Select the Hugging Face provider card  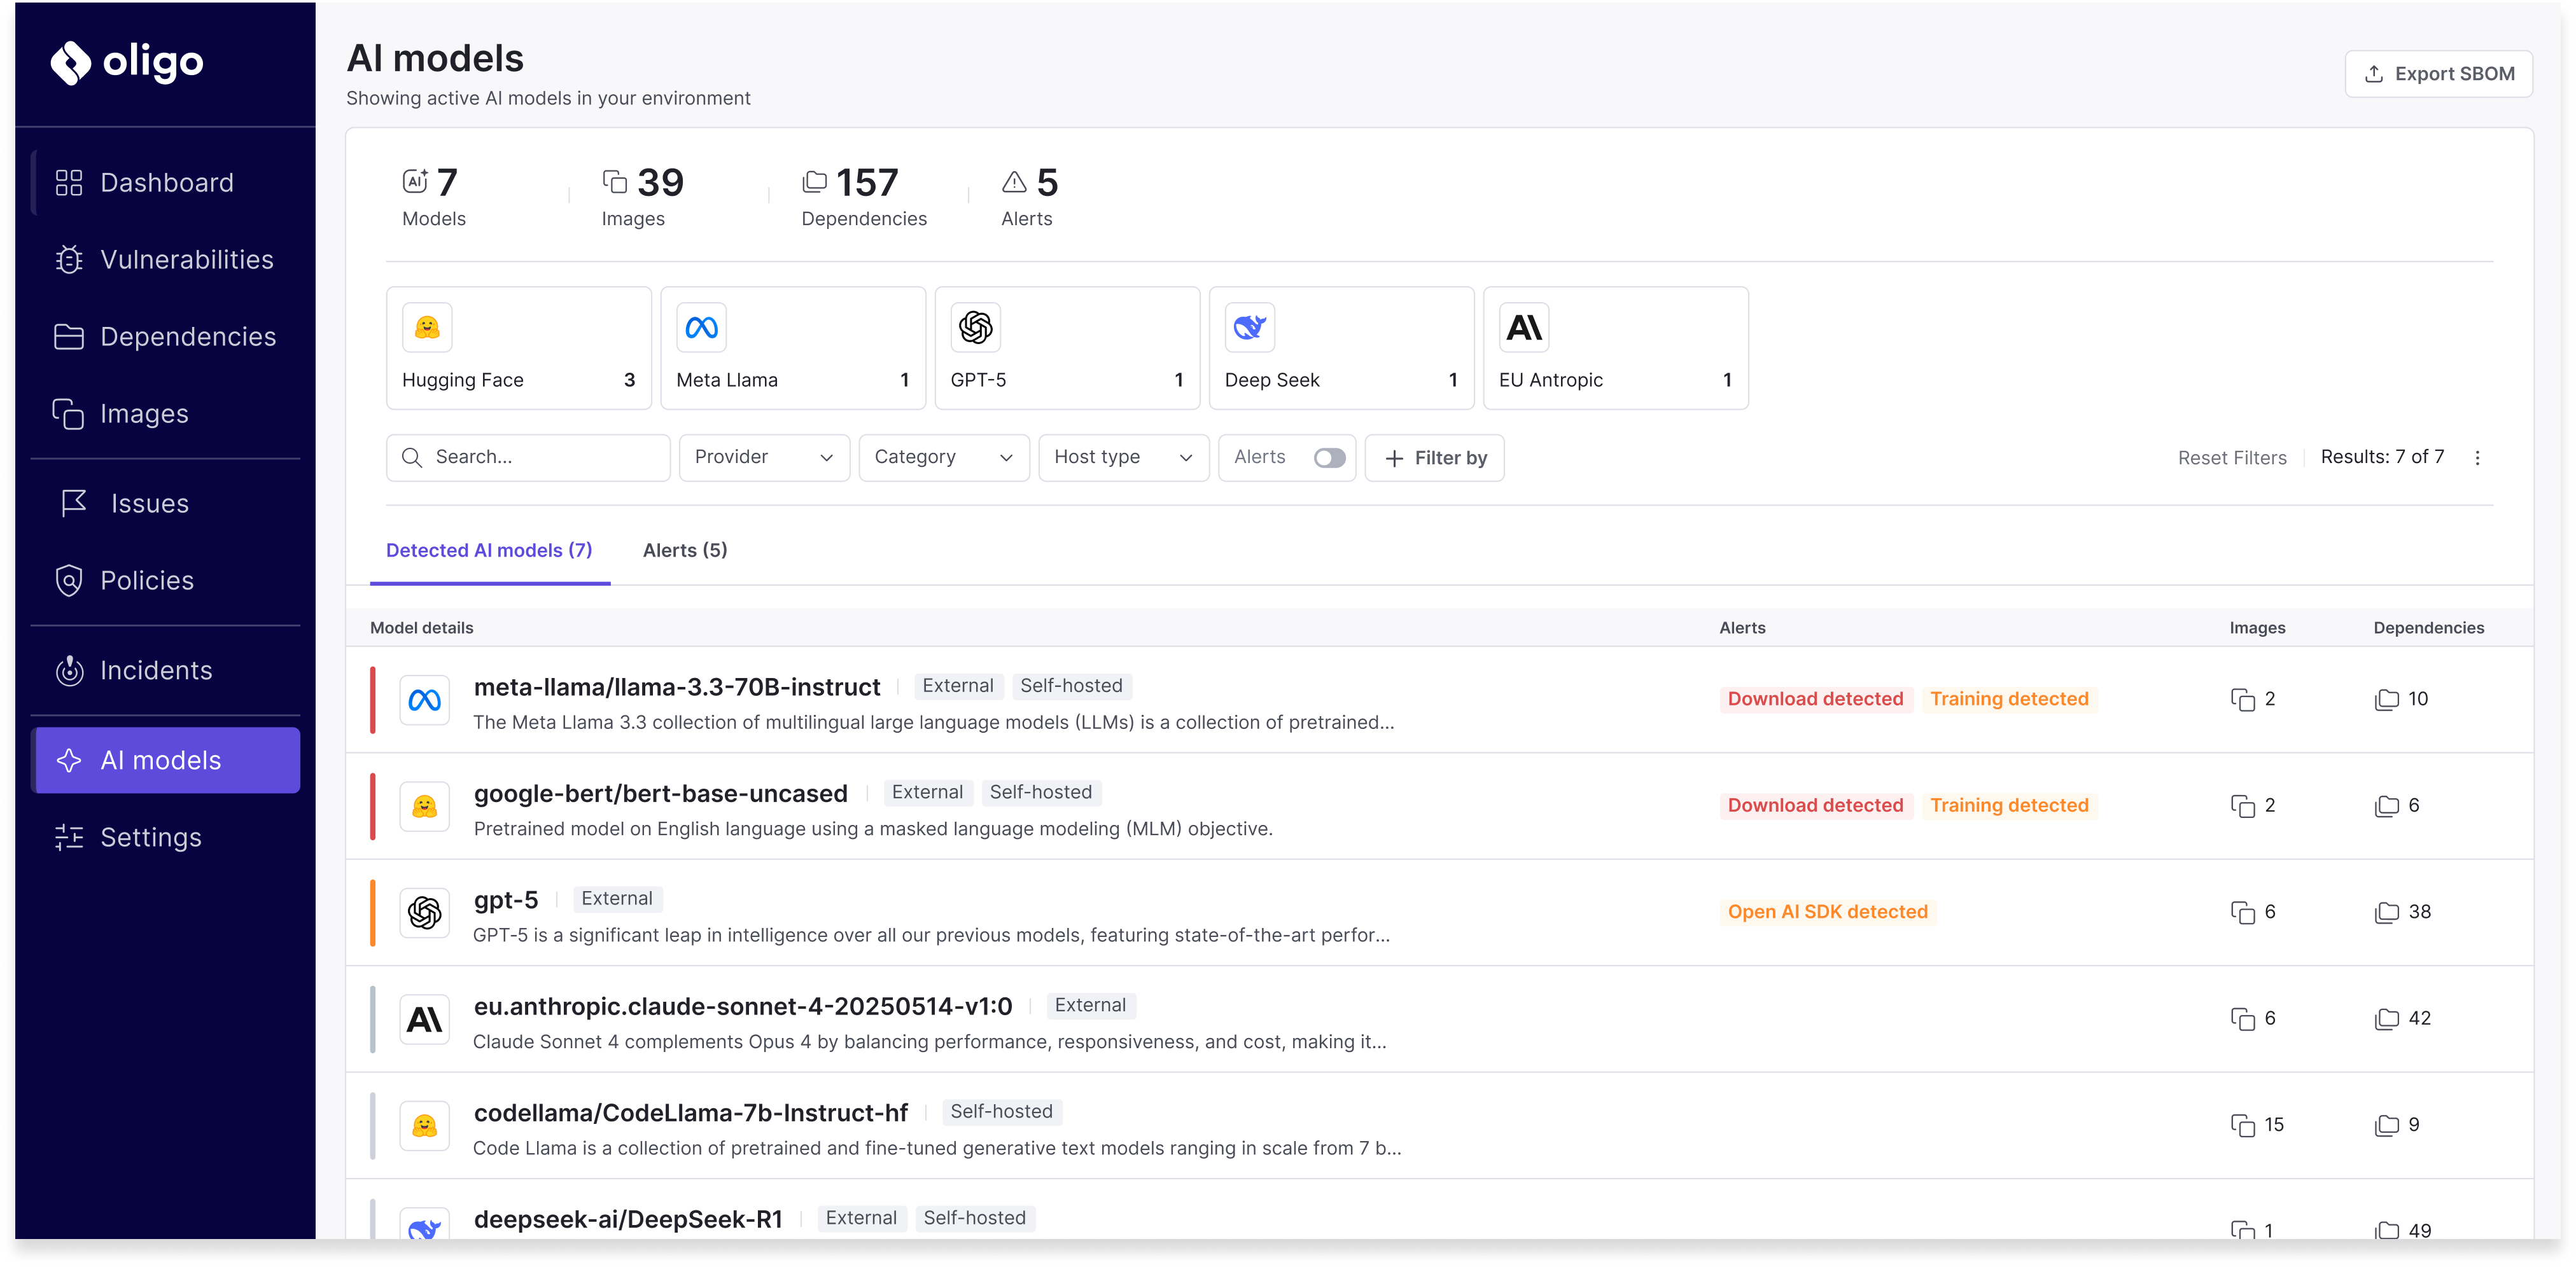click(x=518, y=348)
